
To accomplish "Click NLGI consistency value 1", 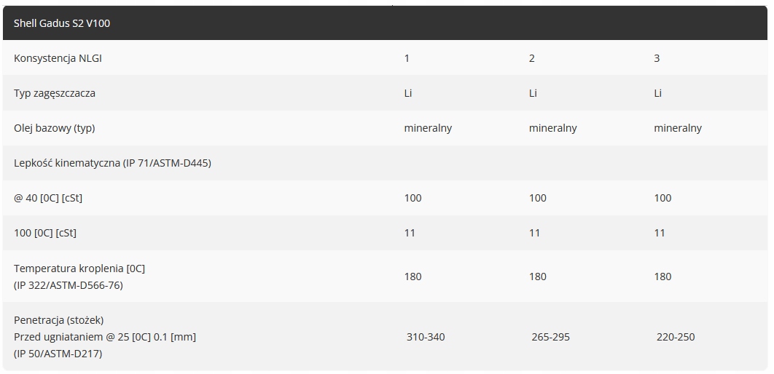I will [407, 58].
